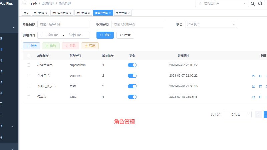
Task: Click the 显示顺序 column header
Action: pyautogui.click(x=108, y=55)
